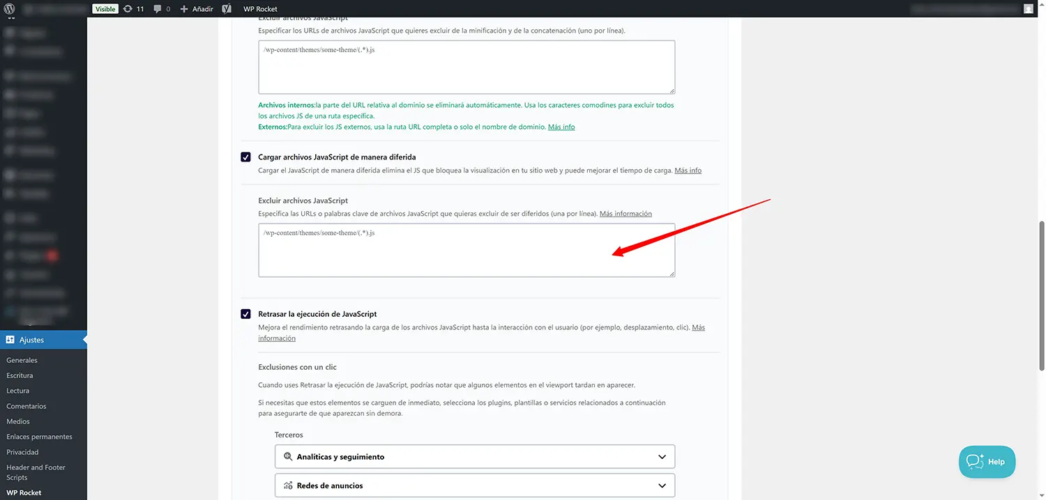Expand the Analíticas y seguimiento dropdown
Viewport: 1046px width, 500px height.
662,456
